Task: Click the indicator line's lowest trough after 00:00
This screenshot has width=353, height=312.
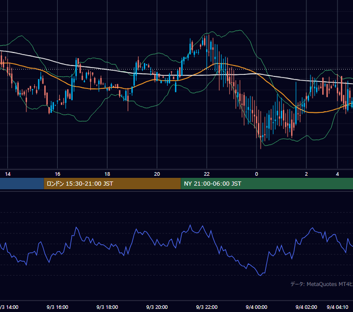Action: point(261,275)
